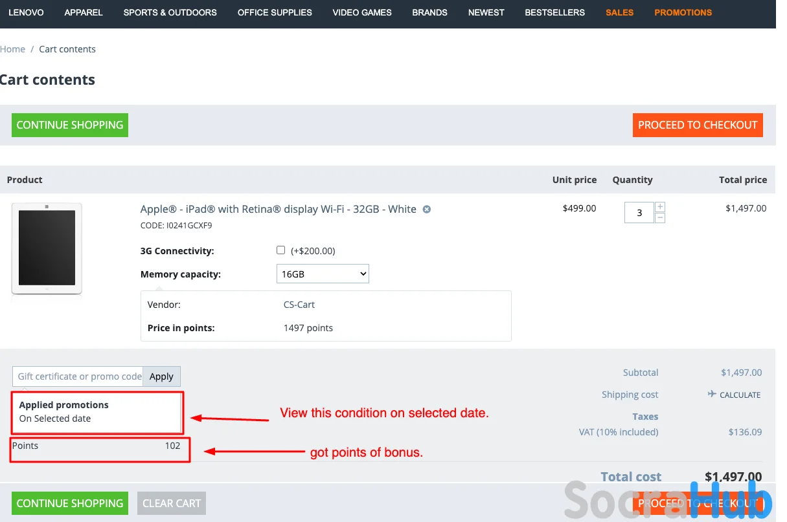Open the Lenovo menu
The height and width of the screenshot is (522, 787).
pyautogui.click(x=26, y=12)
